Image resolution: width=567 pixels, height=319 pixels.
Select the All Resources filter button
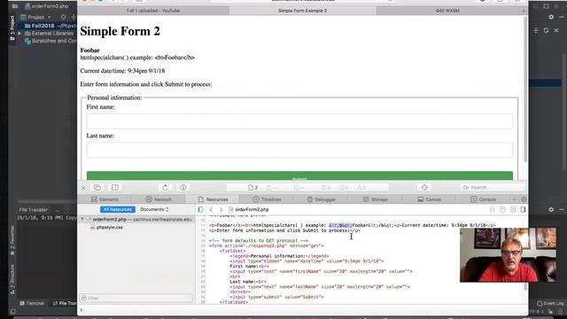[118, 209]
